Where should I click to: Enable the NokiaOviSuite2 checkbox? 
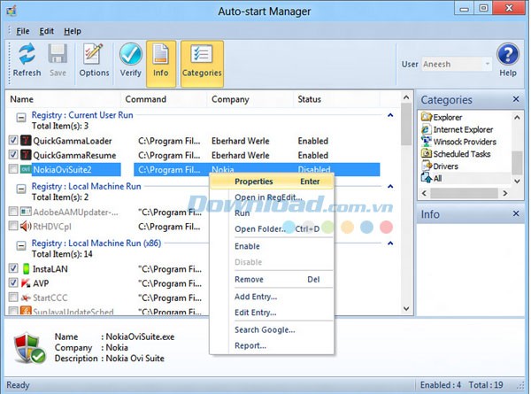coord(13,169)
